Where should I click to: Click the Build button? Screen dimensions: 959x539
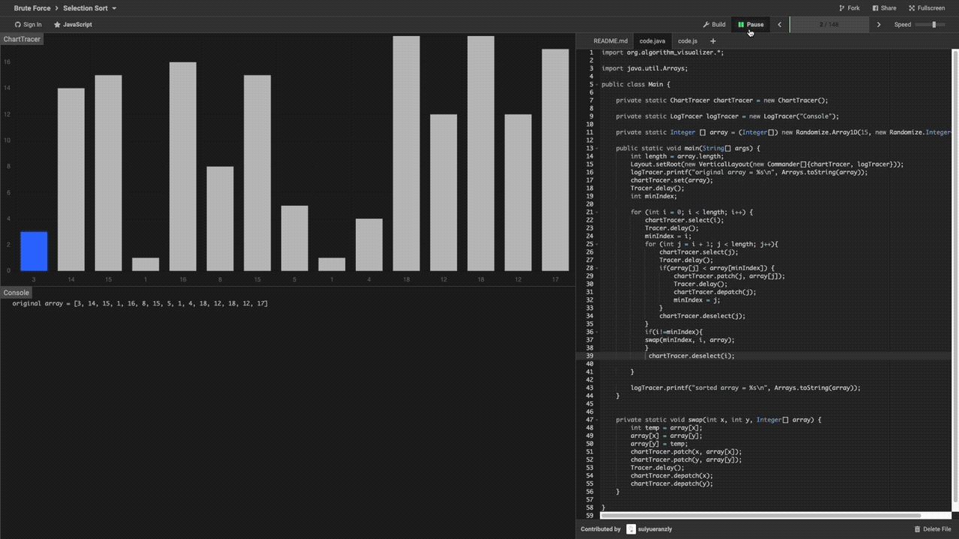point(714,25)
